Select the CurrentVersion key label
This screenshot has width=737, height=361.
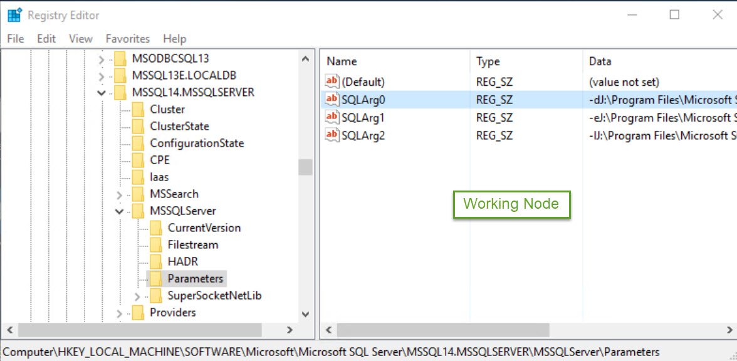tap(204, 228)
